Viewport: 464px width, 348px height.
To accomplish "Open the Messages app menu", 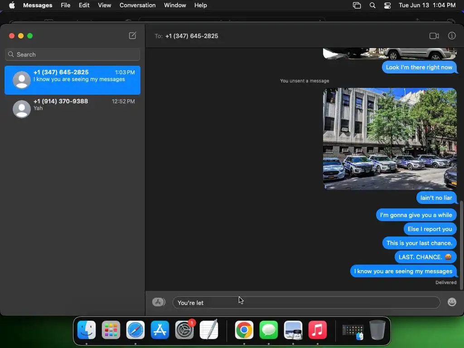I will click(38, 5).
